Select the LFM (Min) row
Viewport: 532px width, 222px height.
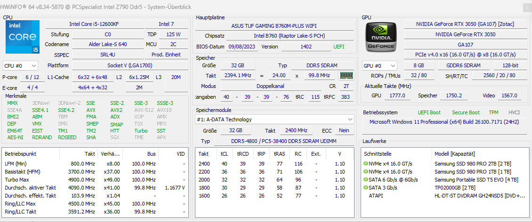pos(95,164)
